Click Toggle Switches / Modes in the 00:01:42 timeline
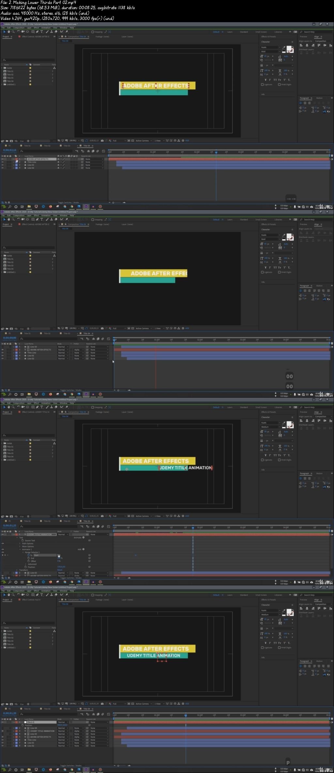Screen dimensions: 334x773 coord(68,202)
